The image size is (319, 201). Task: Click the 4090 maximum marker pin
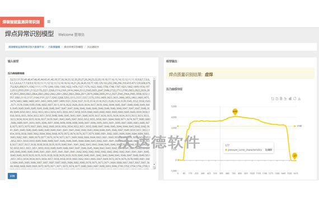[x=235, y=112]
